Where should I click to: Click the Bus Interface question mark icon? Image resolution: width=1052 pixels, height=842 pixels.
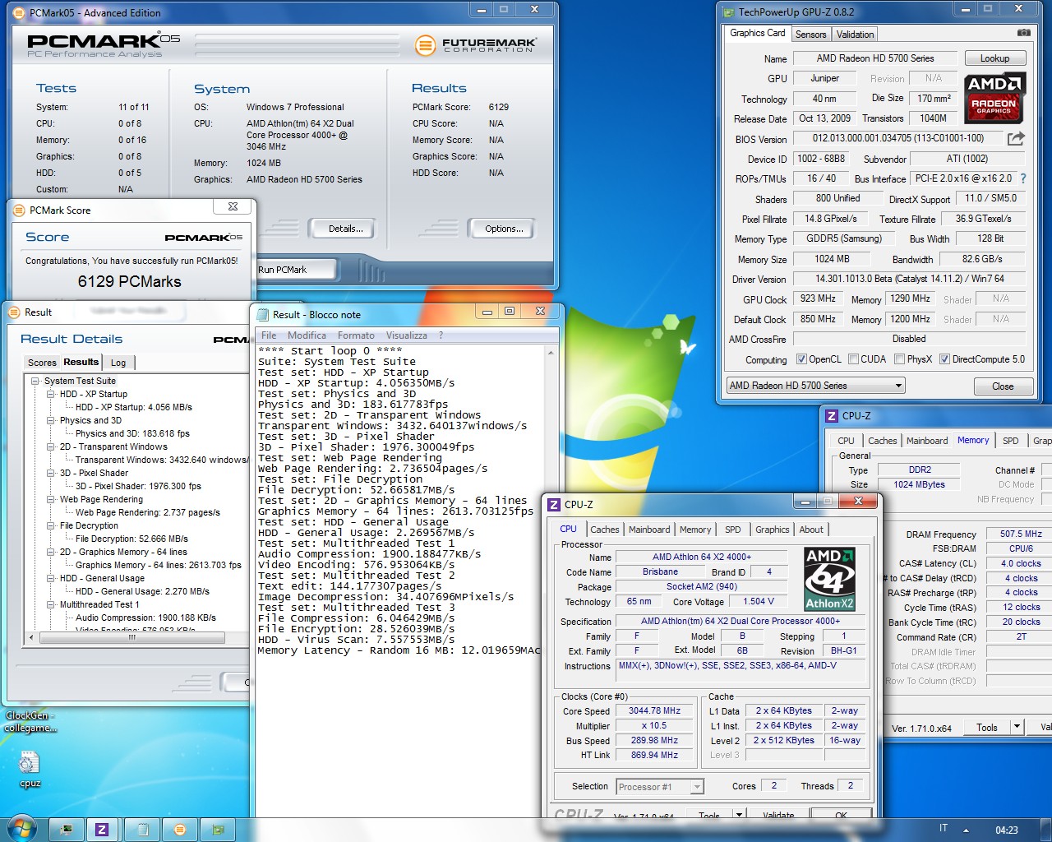[x=1022, y=178]
